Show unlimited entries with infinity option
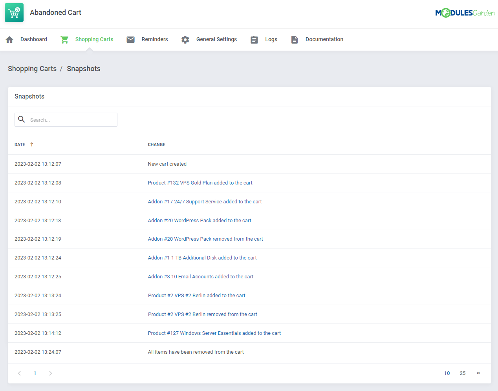Image resolution: width=498 pixels, height=391 pixels. click(x=478, y=373)
